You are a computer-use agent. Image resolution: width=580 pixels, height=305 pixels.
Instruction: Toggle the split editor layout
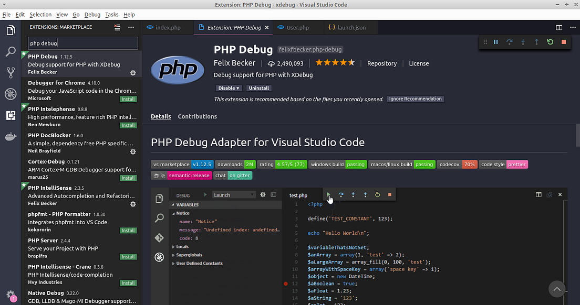click(558, 27)
